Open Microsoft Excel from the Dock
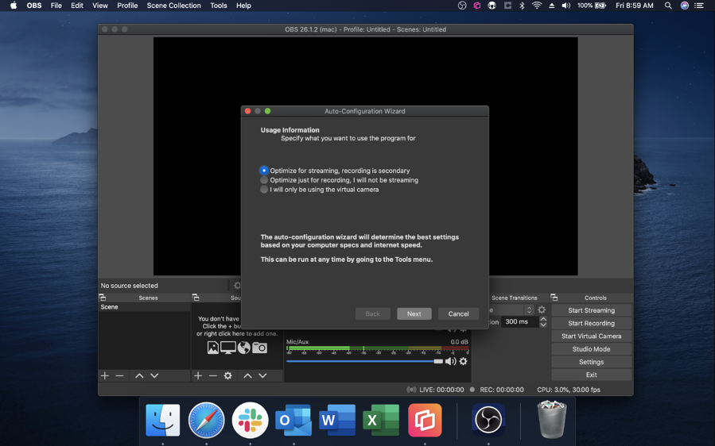Screen dimensions: 715x446 [381, 420]
